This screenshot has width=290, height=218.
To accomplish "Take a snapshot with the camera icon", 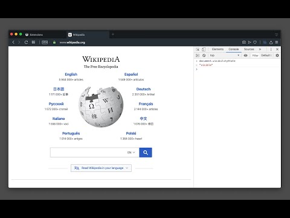I will [x=244, y=42].
